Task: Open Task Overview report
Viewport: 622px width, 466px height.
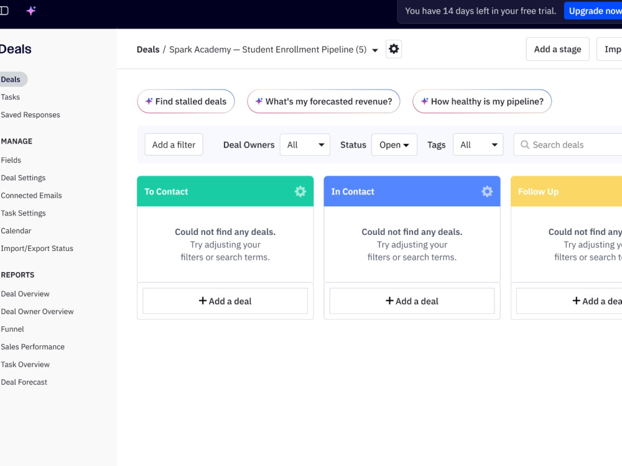Action: [x=25, y=365]
